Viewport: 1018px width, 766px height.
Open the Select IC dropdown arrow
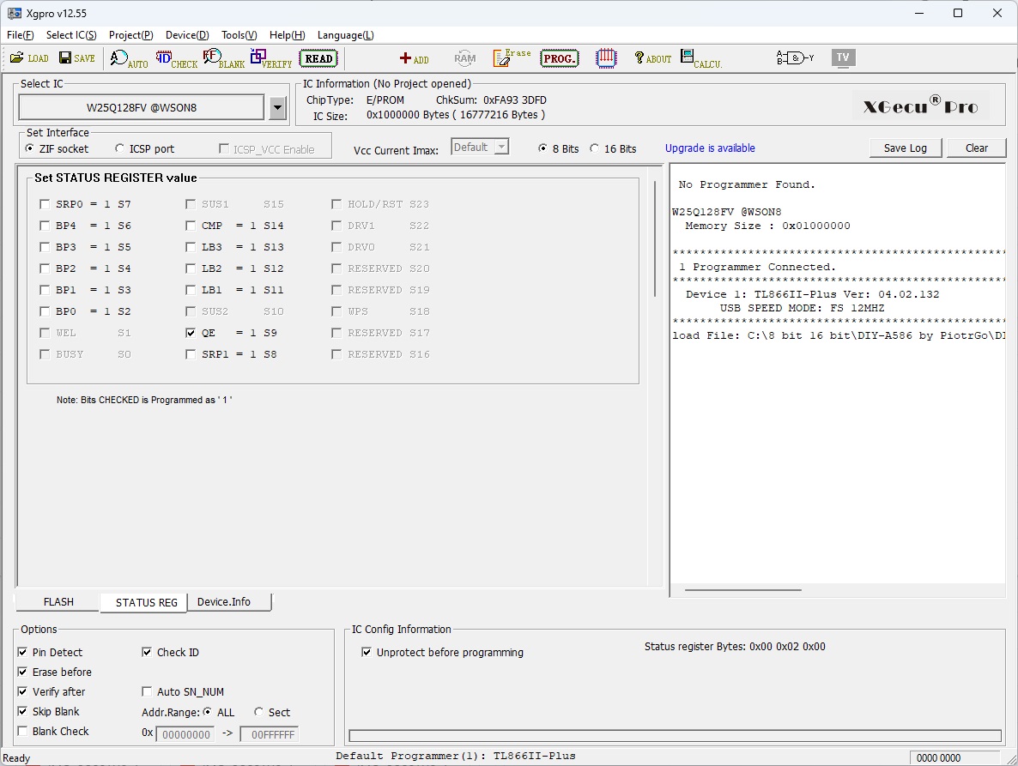[x=277, y=108]
